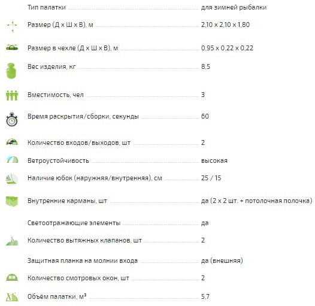
Task: Click the wind resistance tent icon
Action: click(x=12, y=159)
